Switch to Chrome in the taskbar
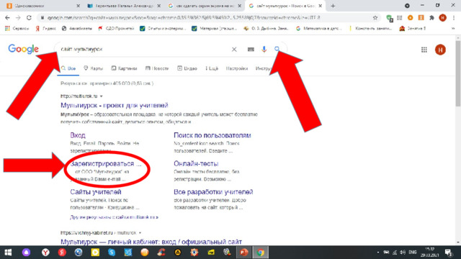 (261, 253)
